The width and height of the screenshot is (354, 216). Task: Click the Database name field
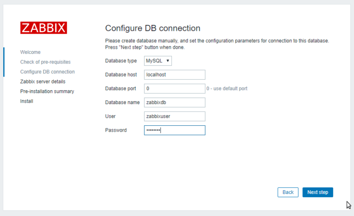point(174,102)
